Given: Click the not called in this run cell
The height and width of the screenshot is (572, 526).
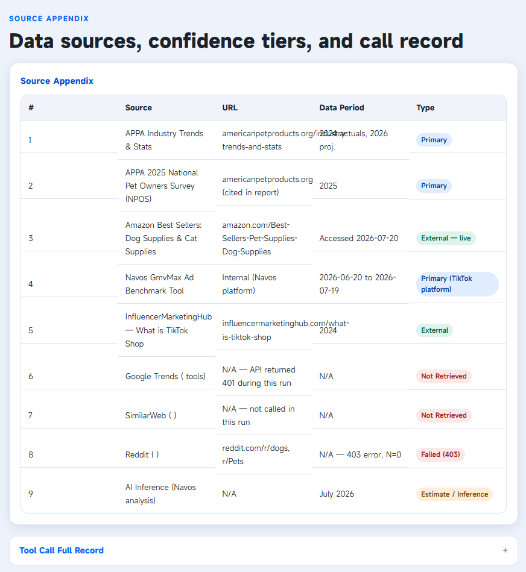Looking at the screenshot, I should (258, 415).
